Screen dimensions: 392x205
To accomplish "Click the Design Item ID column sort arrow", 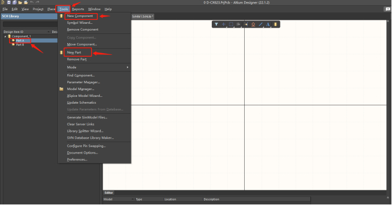I will click(x=49, y=32).
